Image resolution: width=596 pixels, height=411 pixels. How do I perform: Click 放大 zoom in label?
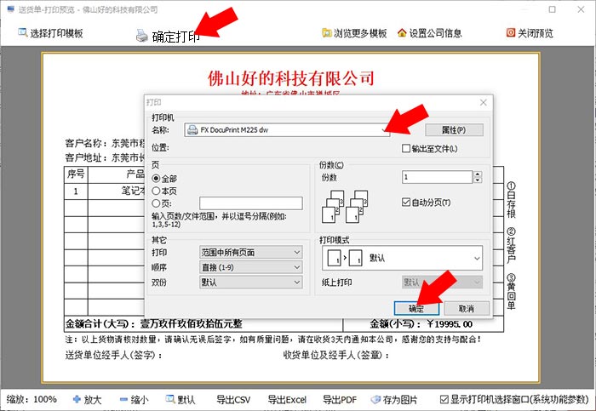(93, 400)
